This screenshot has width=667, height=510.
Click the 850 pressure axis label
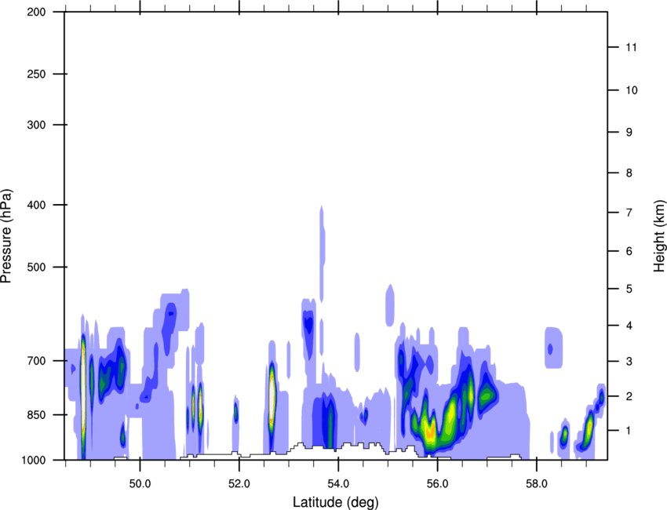(37, 414)
